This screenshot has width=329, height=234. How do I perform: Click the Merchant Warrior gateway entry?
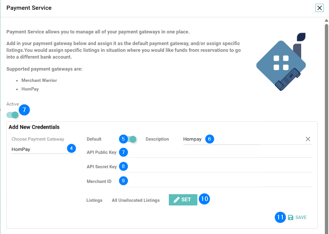tap(39, 80)
